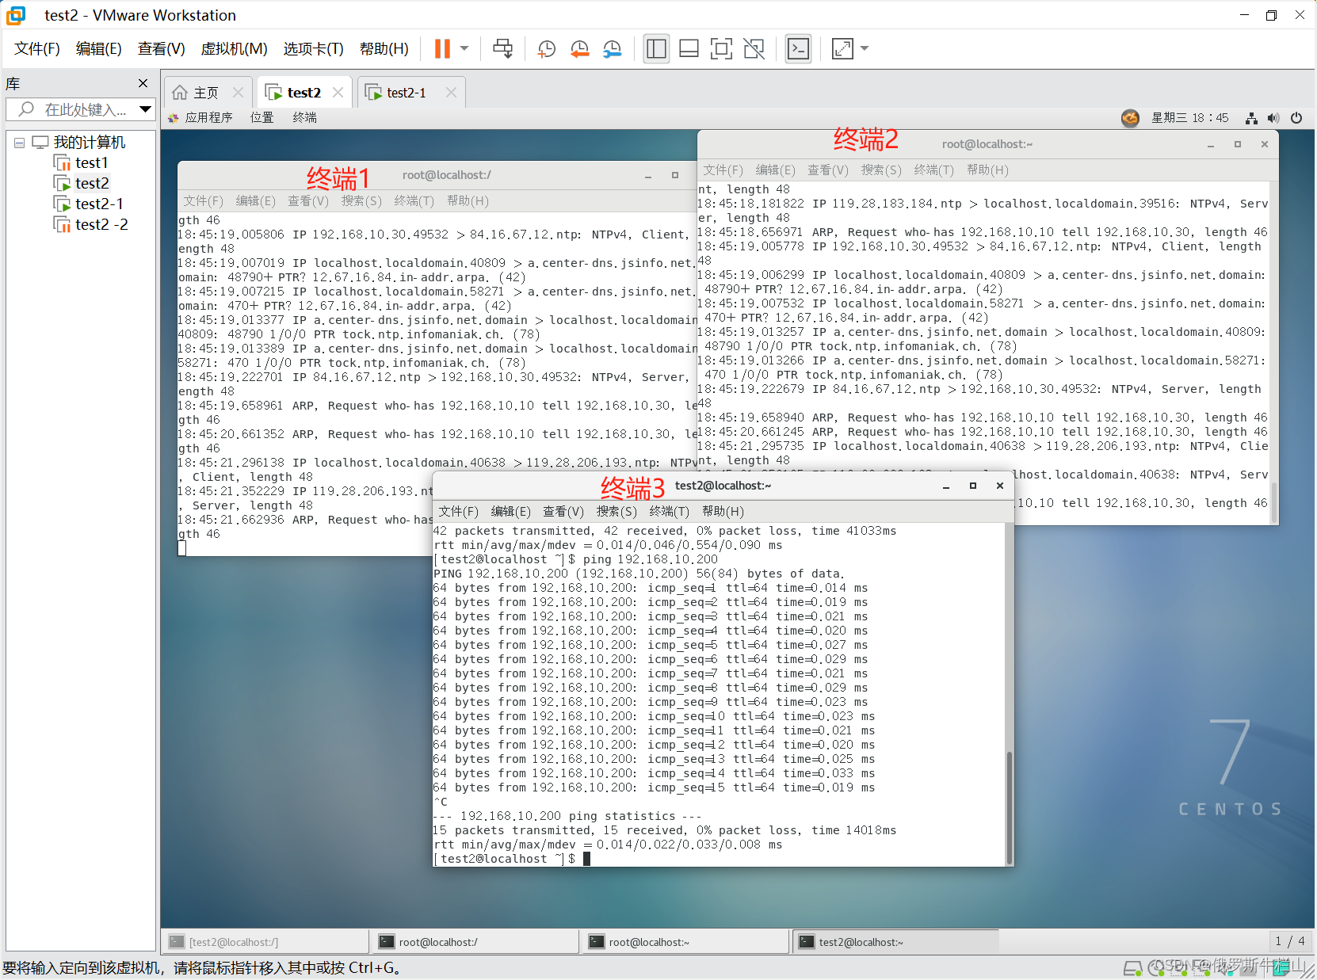Screen dimensions: 1317x980
Task: Switch to root@localhost:~ taskbar item
Action: [685, 942]
